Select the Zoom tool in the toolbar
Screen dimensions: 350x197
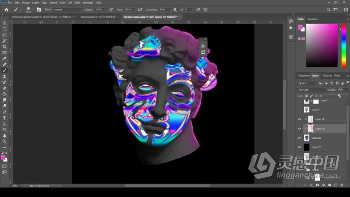point(4,141)
